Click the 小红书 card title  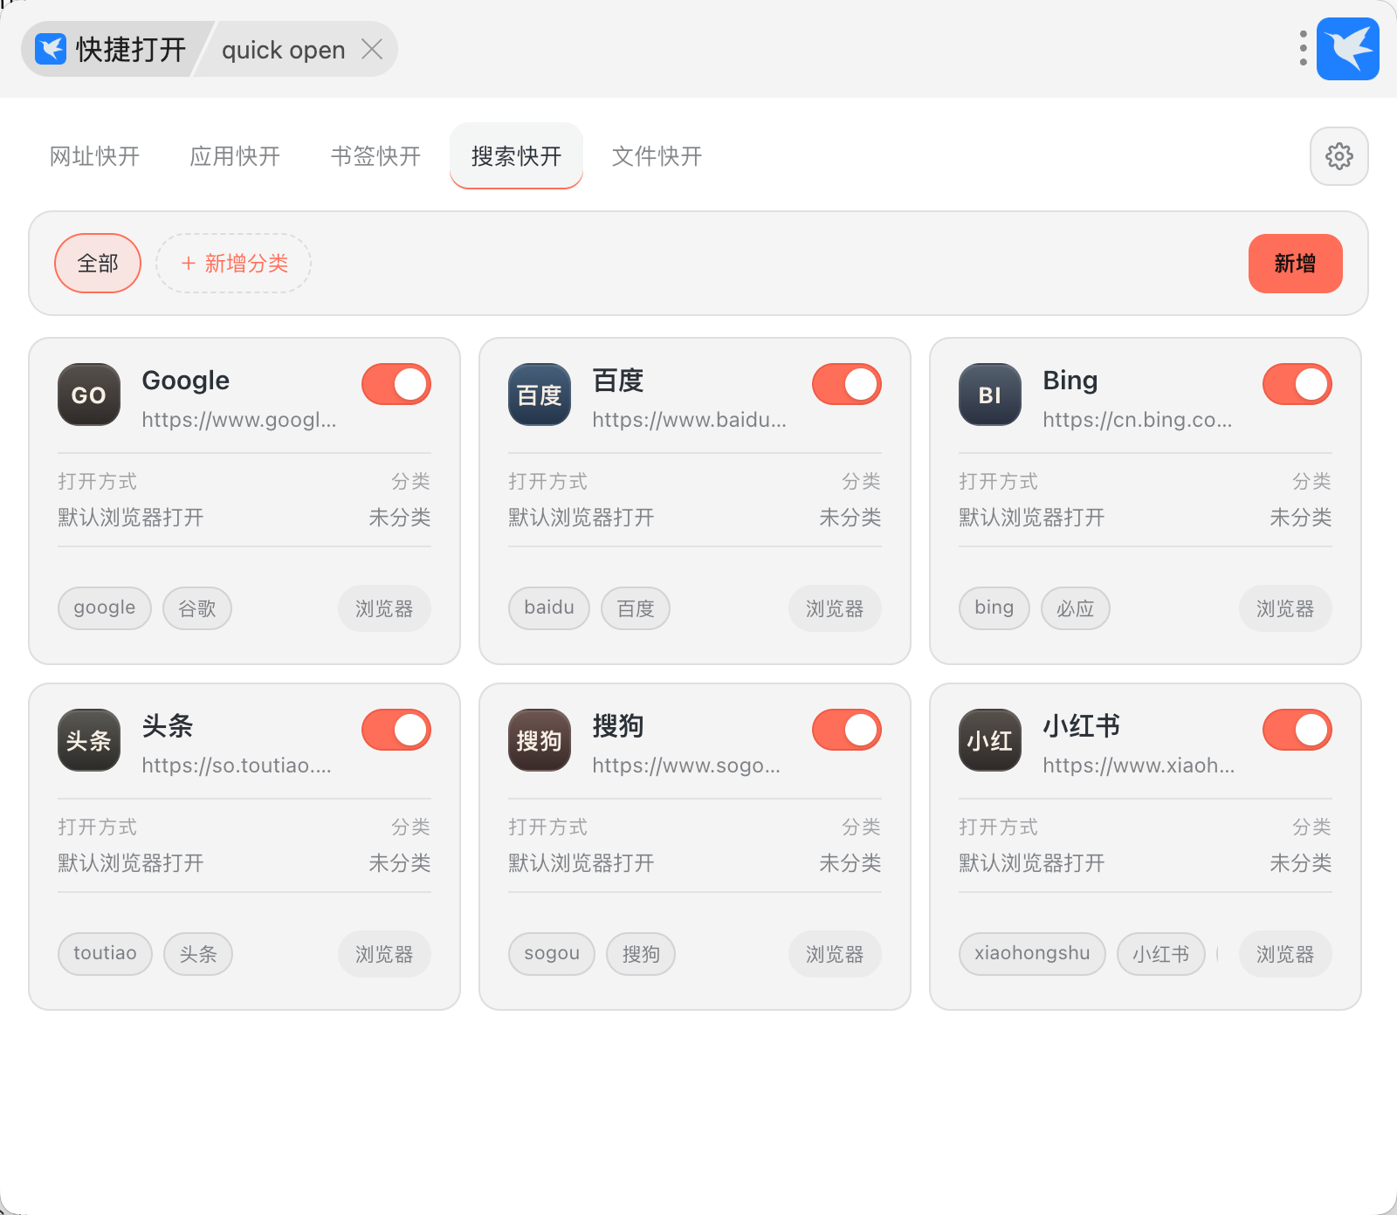(1082, 726)
